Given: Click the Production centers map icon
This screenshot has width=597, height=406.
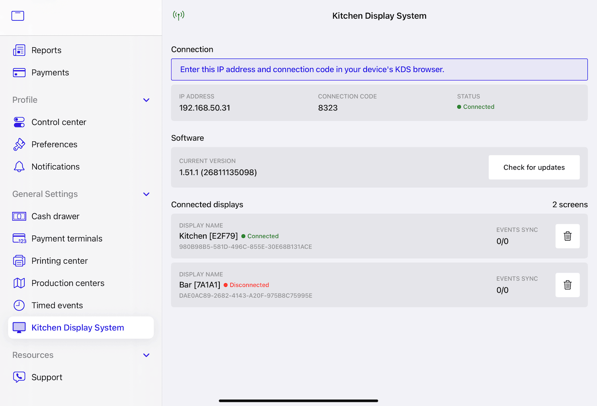Looking at the screenshot, I should click(19, 283).
